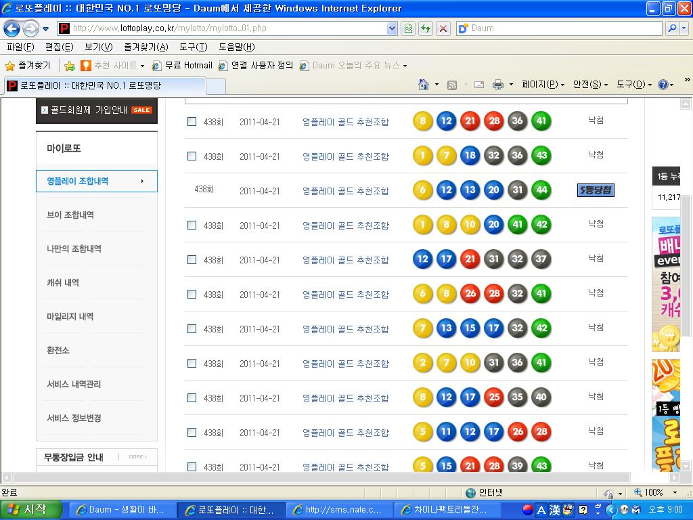Image resolution: width=693 pixels, height=520 pixels.
Task: Expand the address bar URL dropdown
Action: (392, 28)
